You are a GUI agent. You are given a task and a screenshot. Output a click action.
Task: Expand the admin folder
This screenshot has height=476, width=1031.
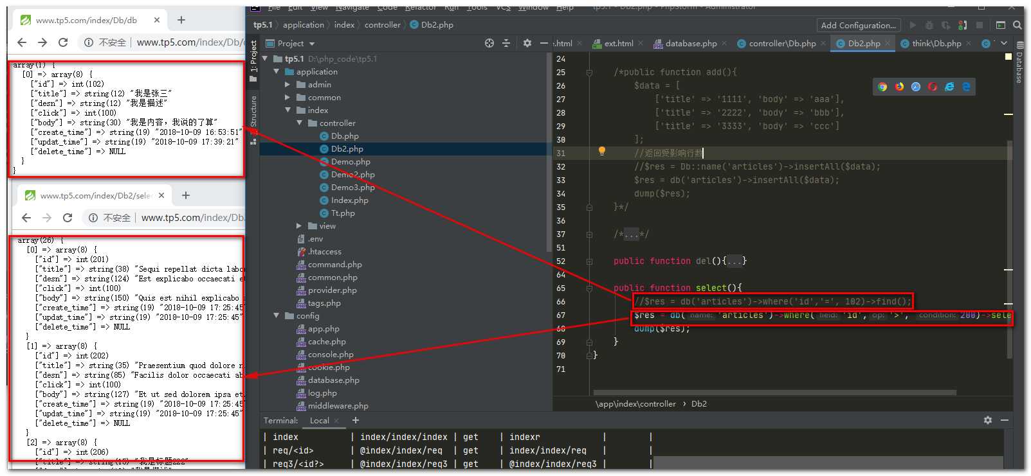tap(288, 84)
